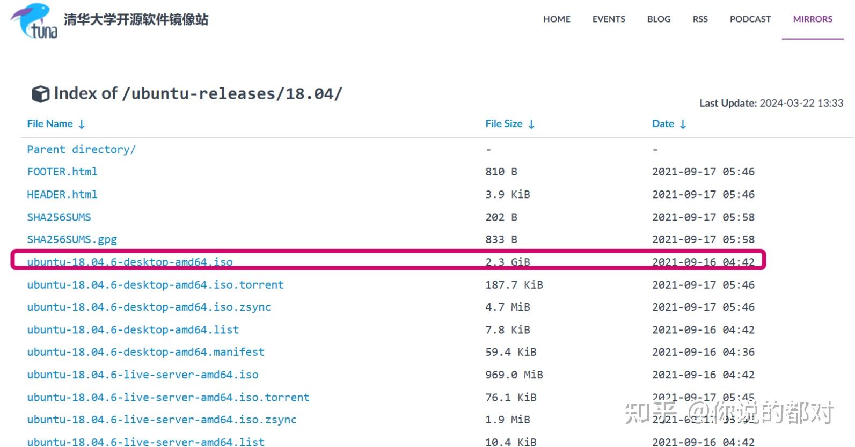This screenshot has height=447, width=855.
Task: Click the File Size column header
Action: pos(503,124)
